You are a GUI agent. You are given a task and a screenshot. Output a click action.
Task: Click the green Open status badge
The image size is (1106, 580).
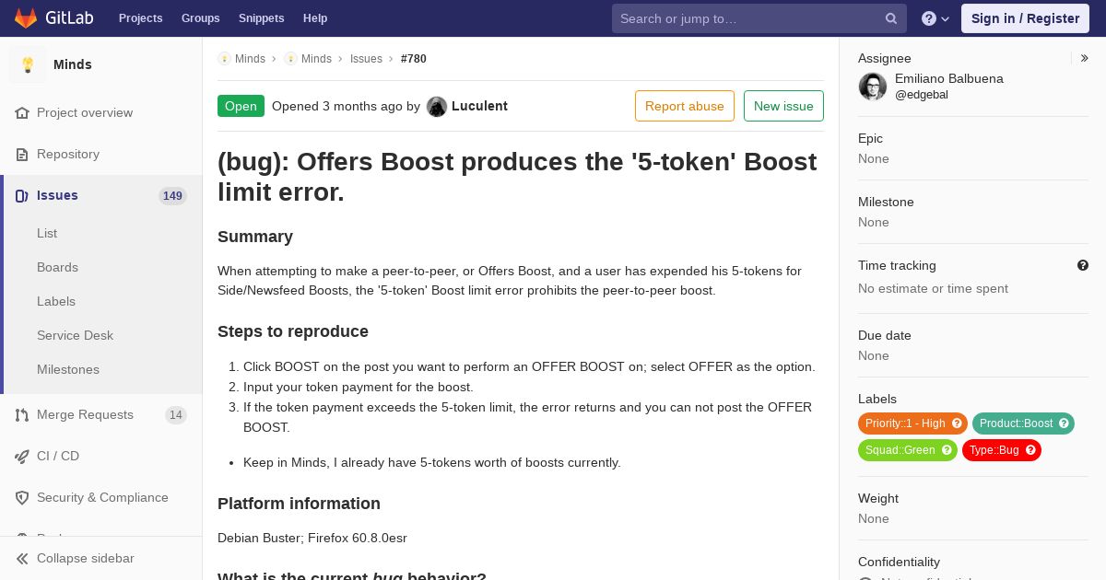241,106
